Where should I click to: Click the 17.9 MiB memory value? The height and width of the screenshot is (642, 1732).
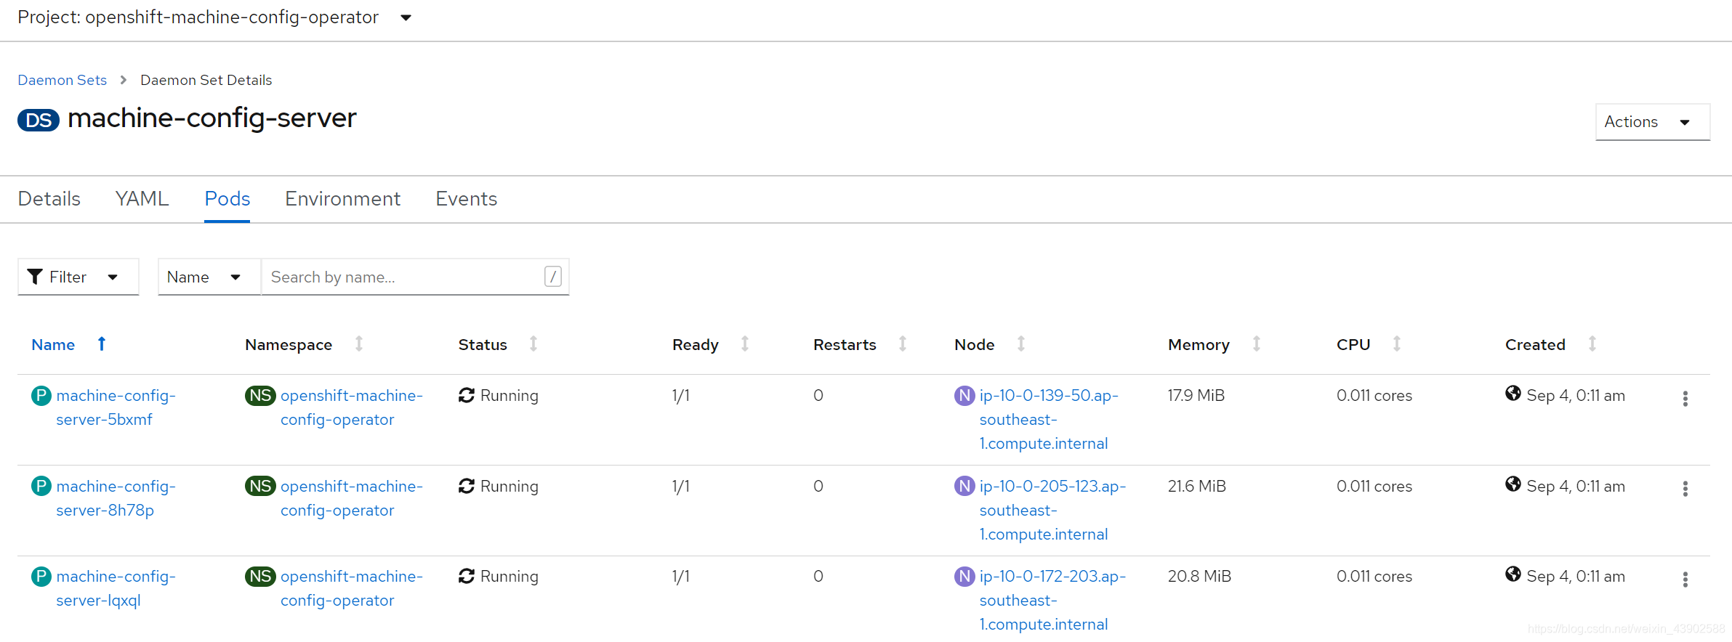[x=1196, y=396]
